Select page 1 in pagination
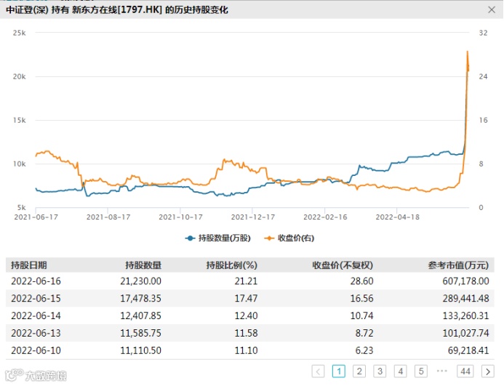The width and height of the screenshot is (504, 386). pos(339,371)
